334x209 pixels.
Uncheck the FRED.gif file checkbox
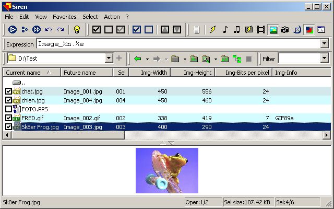8,118
